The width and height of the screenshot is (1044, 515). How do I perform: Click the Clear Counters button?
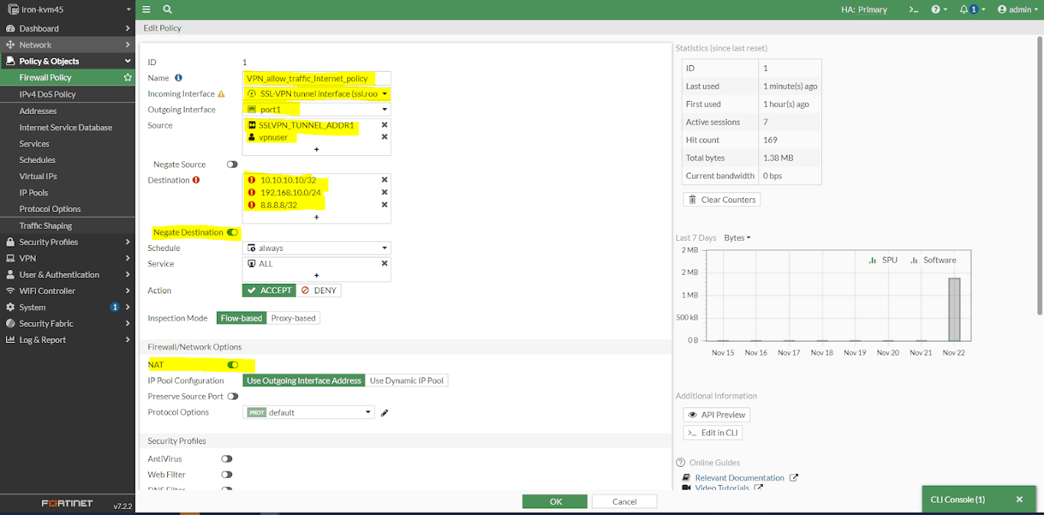coord(722,200)
